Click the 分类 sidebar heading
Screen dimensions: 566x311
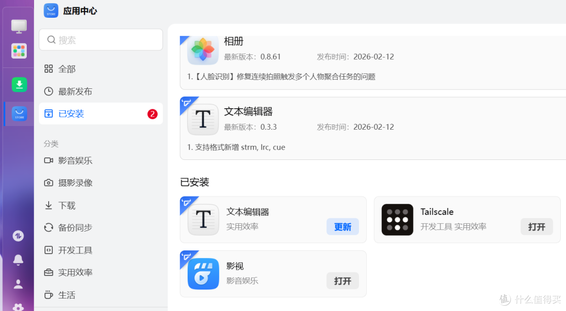coord(51,144)
